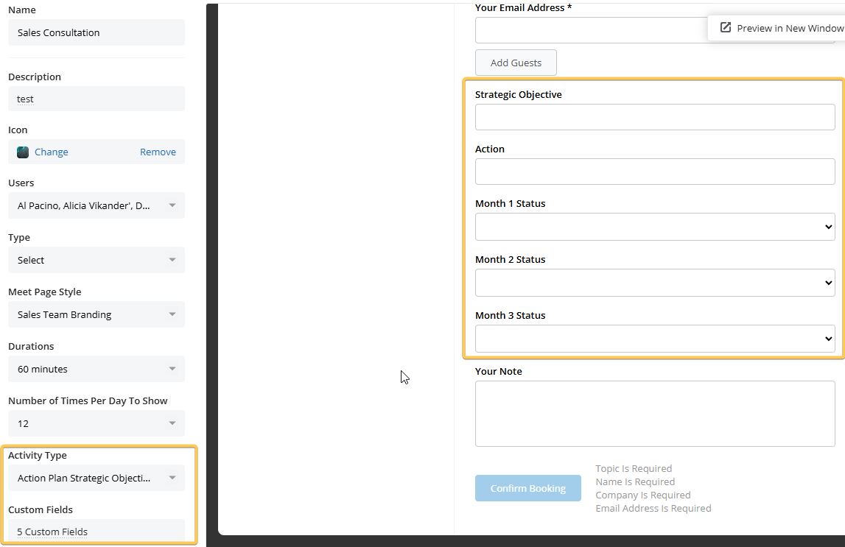The width and height of the screenshot is (845, 547).
Task: Click the Confirm Booking button
Action: click(x=527, y=488)
